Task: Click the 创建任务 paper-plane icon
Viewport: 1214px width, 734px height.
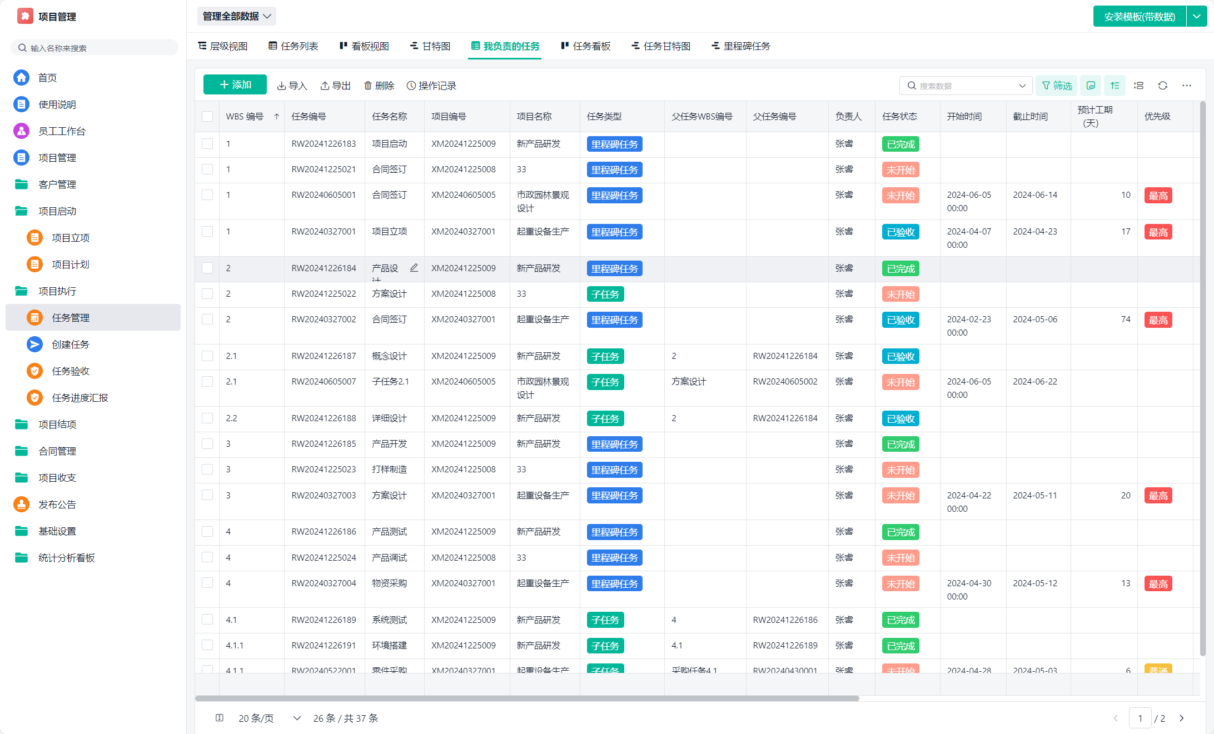Action: tap(34, 344)
